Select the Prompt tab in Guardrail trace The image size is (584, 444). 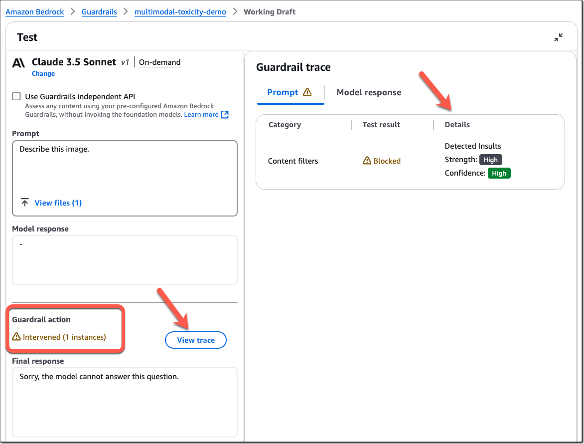(x=283, y=92)
